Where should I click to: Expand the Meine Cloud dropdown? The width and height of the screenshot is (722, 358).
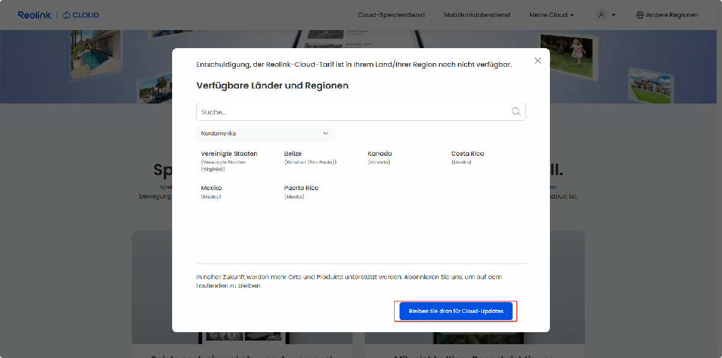click(552, 15)
